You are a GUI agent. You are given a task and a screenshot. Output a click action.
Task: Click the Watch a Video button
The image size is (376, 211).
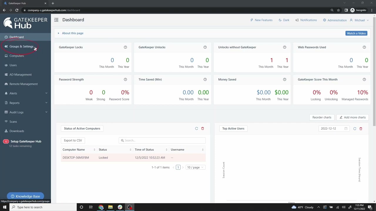click(x=356, y=33)
